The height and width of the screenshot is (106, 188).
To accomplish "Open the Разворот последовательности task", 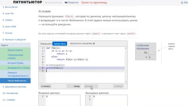I will click(15, 74).
